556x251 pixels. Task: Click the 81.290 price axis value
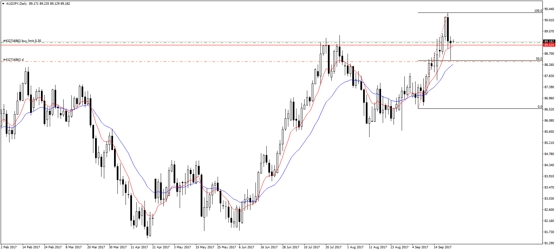click(549, 243)
